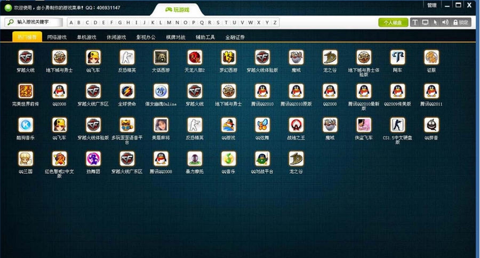Click the monitor display icon in toolbar
The height and width of the screenshot is (258, 480).
[425, 22]
